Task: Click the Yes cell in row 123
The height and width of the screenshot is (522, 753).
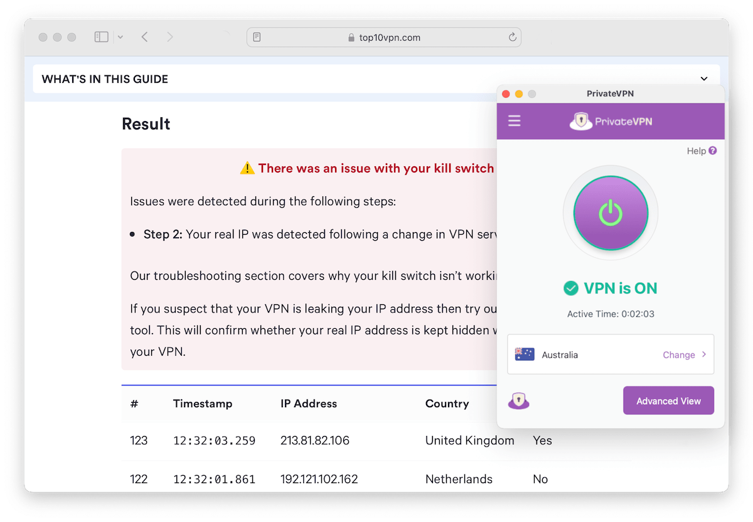Action: pos(542,440)
